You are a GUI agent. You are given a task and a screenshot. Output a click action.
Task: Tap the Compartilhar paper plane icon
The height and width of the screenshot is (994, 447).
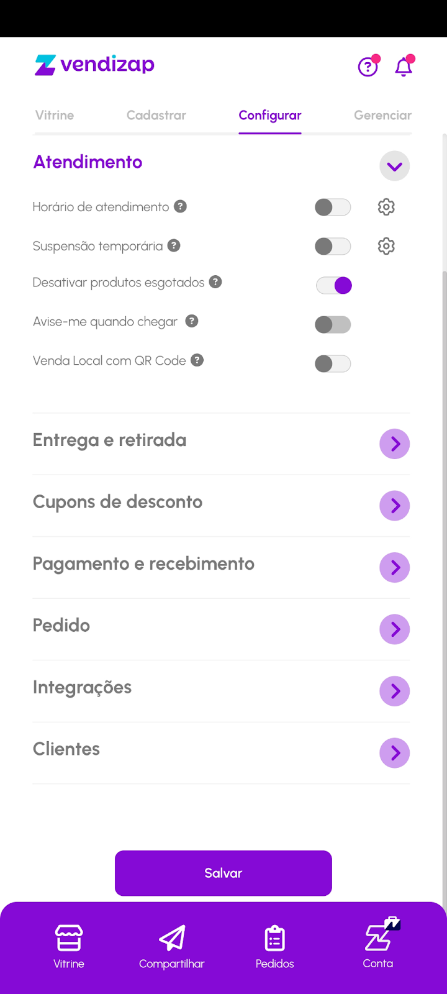pos(172,938)
